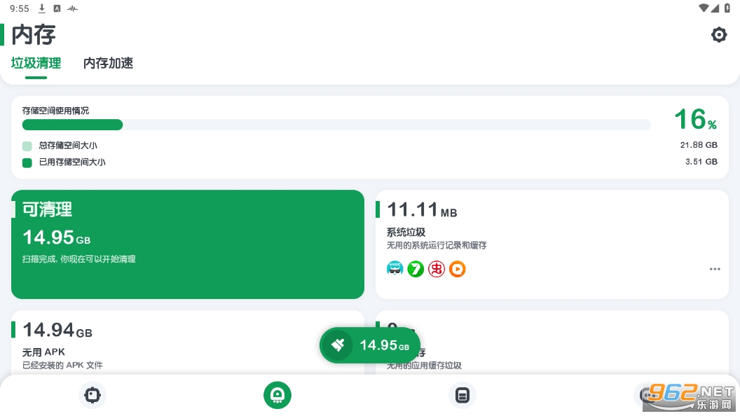Open settings via the gear icon

tap(719, 34)
